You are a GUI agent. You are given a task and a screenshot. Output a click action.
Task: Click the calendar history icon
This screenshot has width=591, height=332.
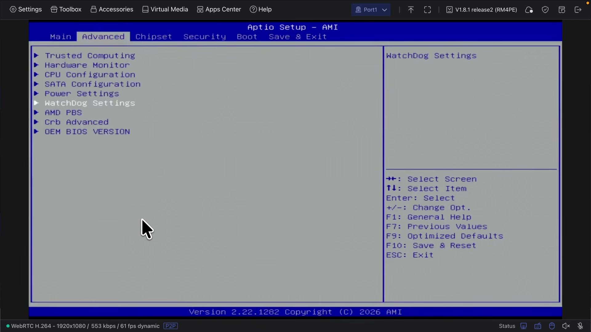pos(562,10)
